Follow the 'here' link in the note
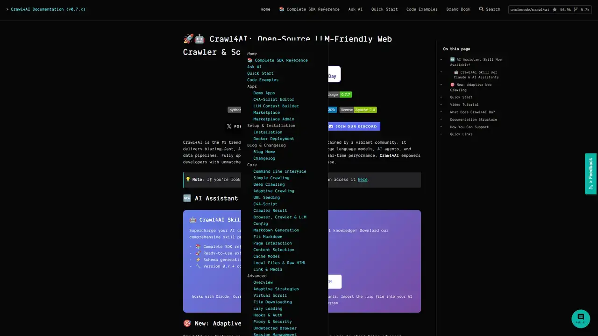This screenshot has height=336, width=598. (x=363, y=179)
